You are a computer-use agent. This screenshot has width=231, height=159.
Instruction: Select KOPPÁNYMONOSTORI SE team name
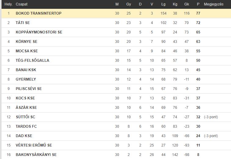click(39, 32)
